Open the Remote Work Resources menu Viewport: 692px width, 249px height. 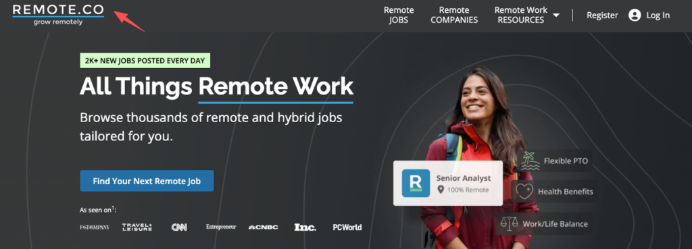pos(521,15)
